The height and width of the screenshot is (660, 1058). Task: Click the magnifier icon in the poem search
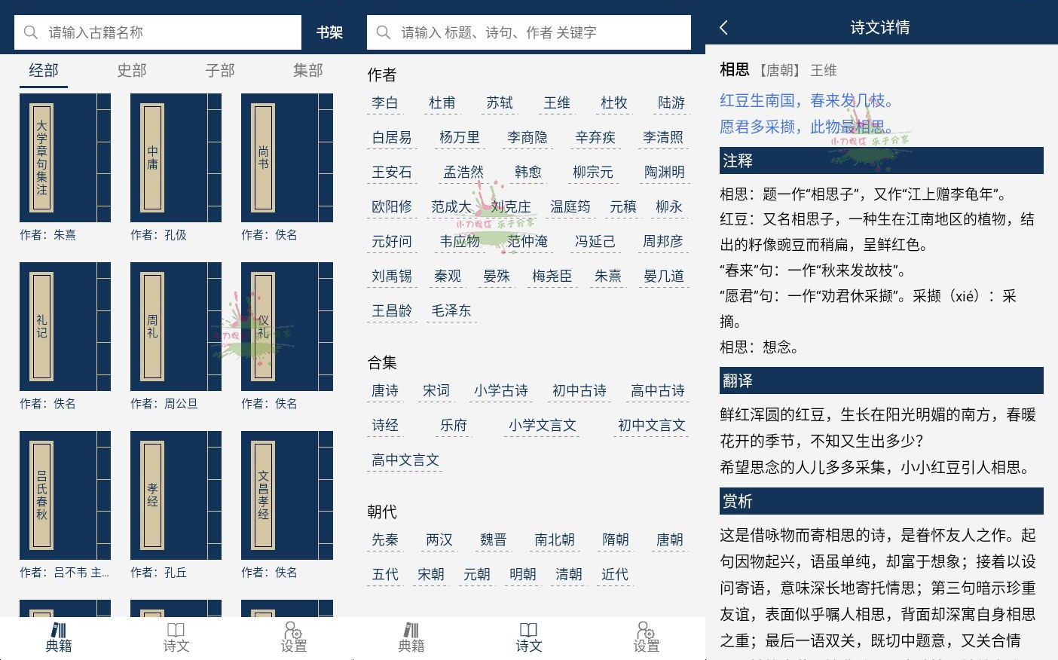[384, 32]
